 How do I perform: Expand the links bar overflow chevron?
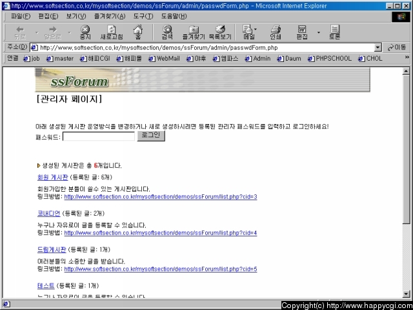pyautogui.click(x=407, y=57)
